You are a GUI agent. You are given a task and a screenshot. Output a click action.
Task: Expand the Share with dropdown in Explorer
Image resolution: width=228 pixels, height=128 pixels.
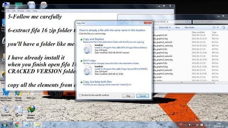[x=165, y=27]
